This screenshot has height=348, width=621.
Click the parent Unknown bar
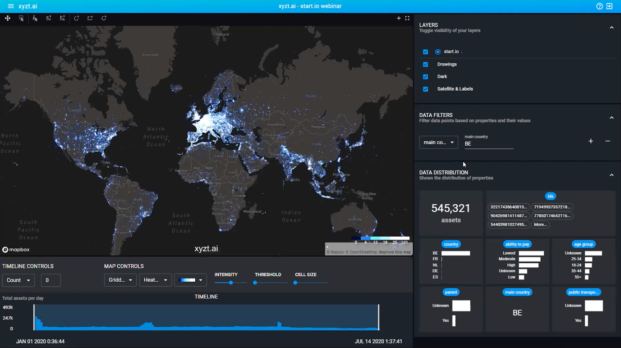[x=461, y=306]
